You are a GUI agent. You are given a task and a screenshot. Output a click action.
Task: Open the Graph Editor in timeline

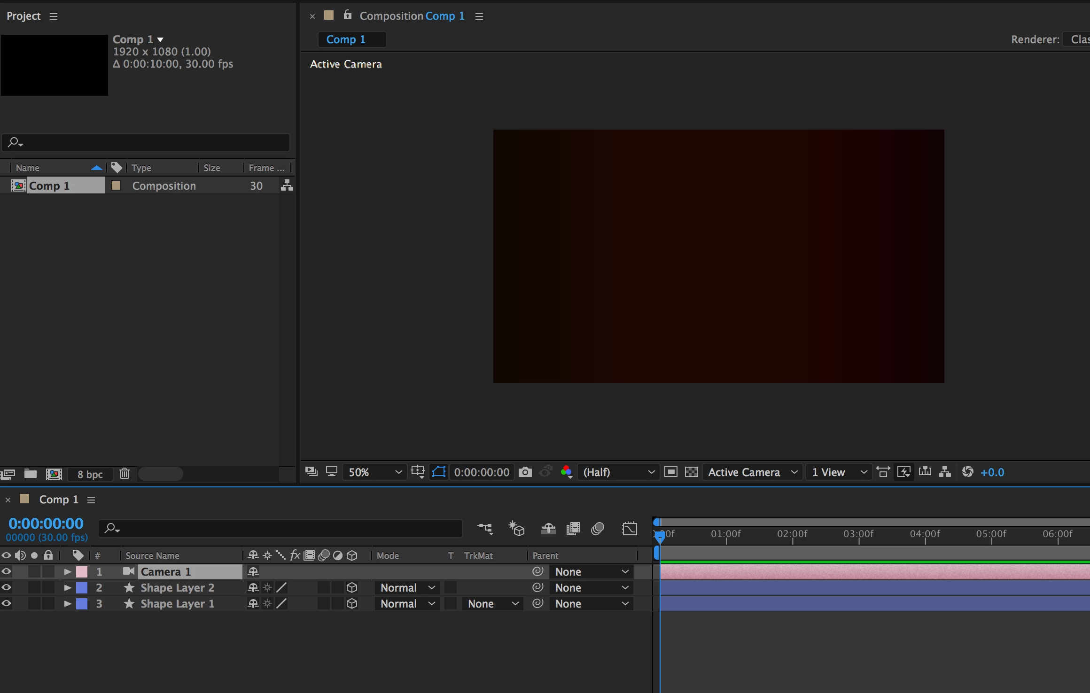[630, 529]
